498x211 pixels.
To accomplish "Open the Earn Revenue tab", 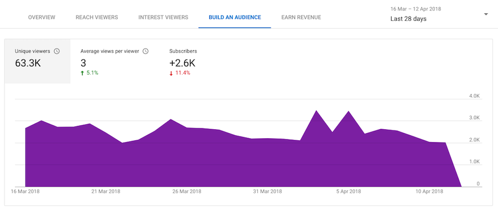I will click(x=301, y=18).
